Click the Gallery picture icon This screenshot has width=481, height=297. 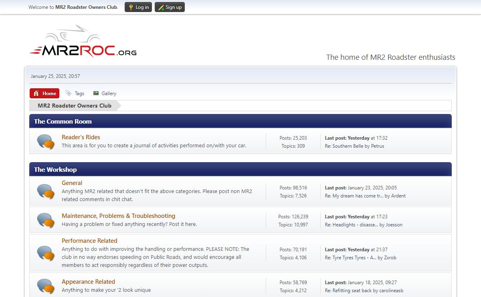click(x=96, y=93)
